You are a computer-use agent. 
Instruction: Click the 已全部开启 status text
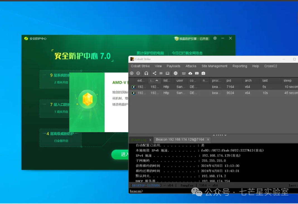click(x=61, y=141)
